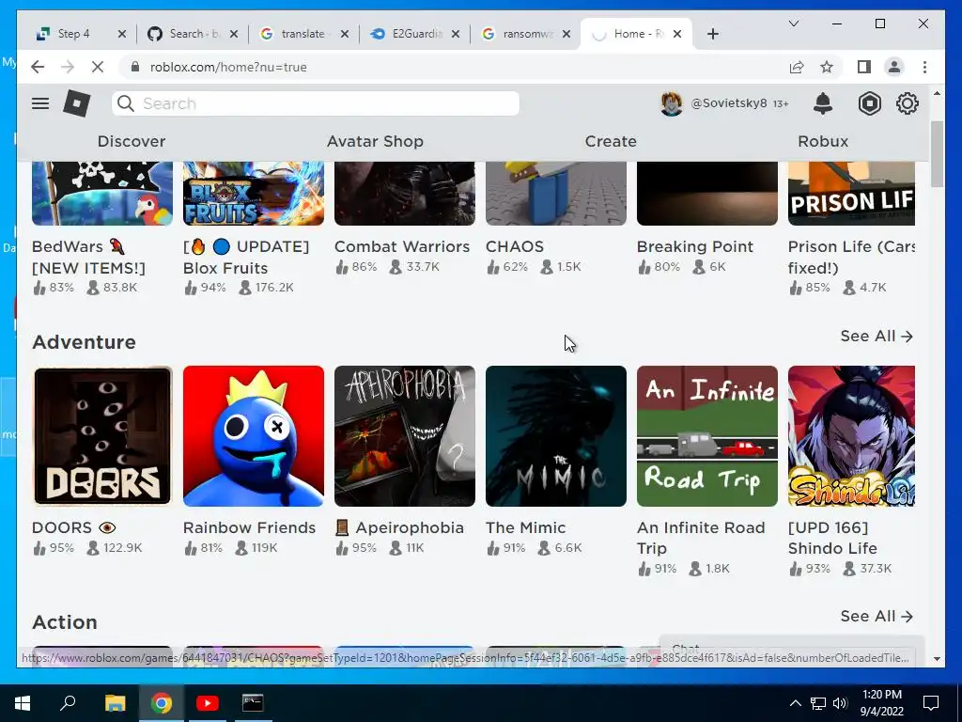Open the notifications bell icon
Screen dimensions: 962x722
(823, 103)
